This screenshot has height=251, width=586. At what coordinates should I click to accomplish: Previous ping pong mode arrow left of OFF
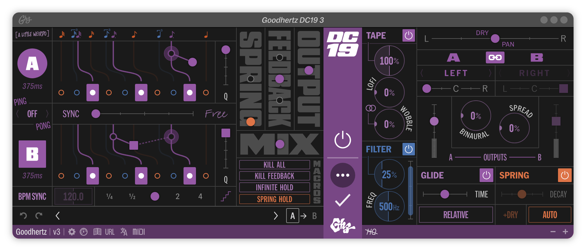[17, 114]
